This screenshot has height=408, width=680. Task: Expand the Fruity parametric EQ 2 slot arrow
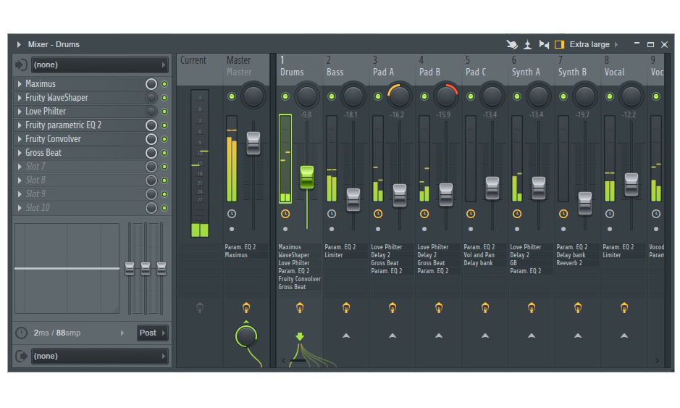(x=20, y=125)
